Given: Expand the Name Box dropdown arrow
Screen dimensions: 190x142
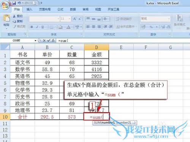Looking at the screenshot, I should (x=35, y=41).
